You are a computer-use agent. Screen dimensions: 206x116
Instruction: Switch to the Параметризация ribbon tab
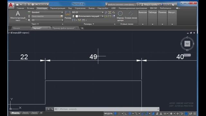pos(58,8)
